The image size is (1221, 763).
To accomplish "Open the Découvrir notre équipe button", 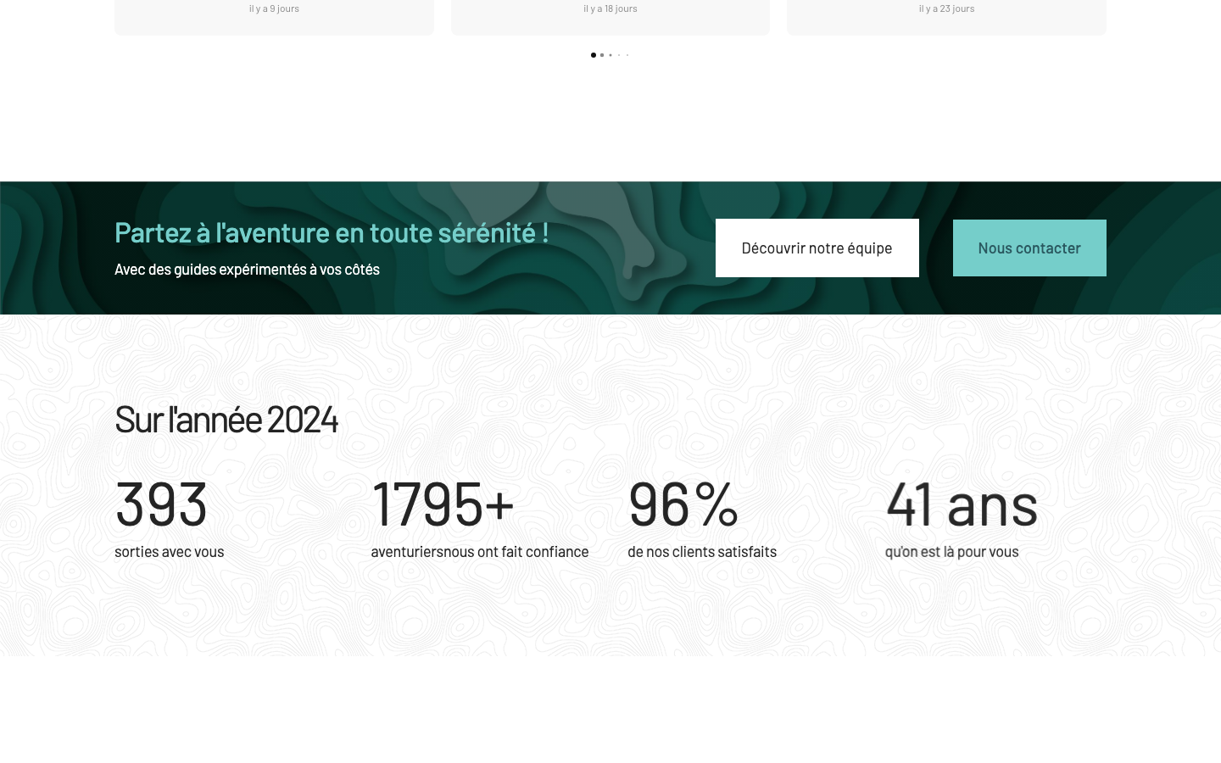I will tap(817, 248).
